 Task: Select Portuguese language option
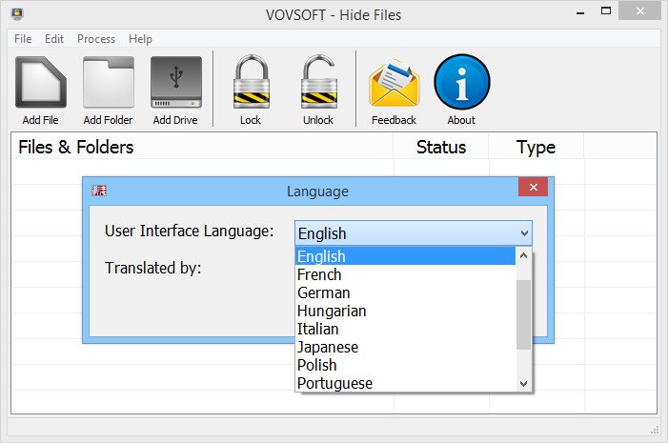point(334,383)
